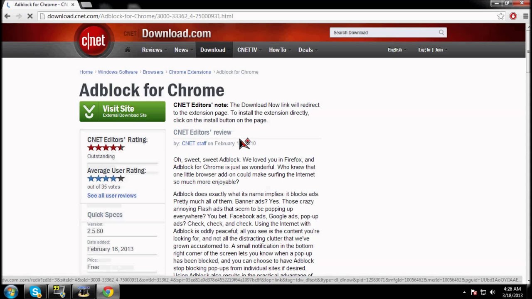Click version value 2.5.60
Screen dimensions: 532x299
pyautogui.click(x=95, y=231)
